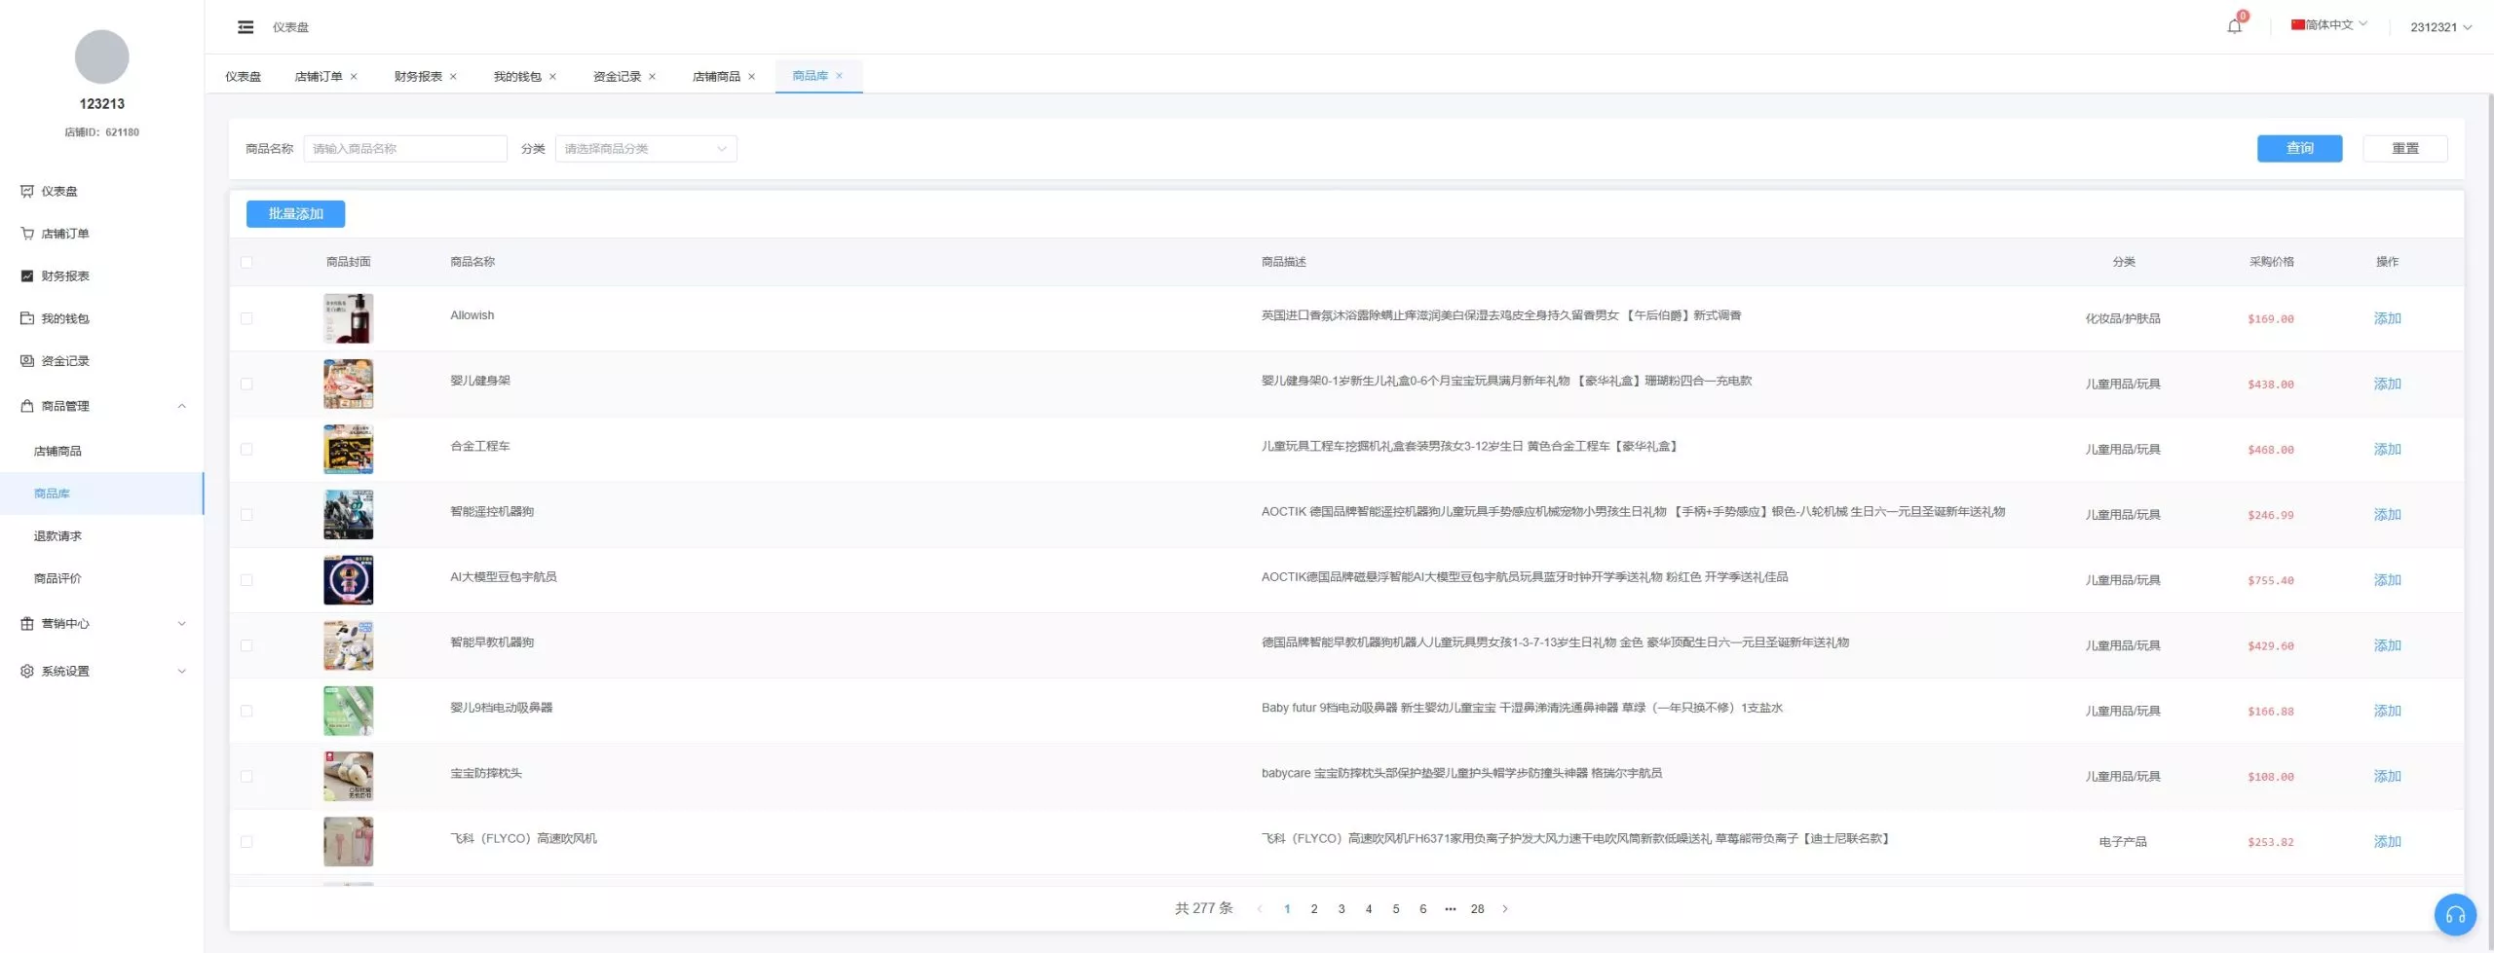Close the 财务报表 tab using its X icon
2494x953 pixels.
coord(453,77)
